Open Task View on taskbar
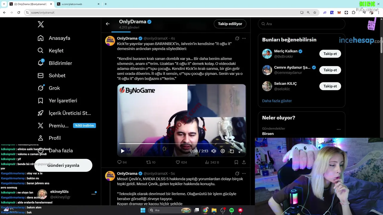 pos(197,210)
